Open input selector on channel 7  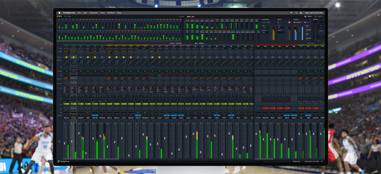point(109,48)
